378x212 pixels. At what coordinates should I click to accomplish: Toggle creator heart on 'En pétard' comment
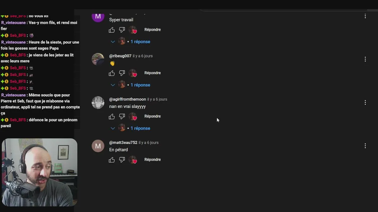(x=133, y=160)
